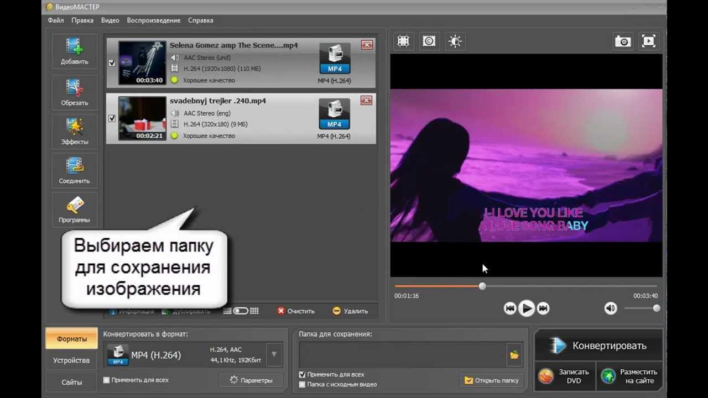Viewport: 708px width, 398px height.
Task: Click the Очистить button
Action: pos(296,311)
